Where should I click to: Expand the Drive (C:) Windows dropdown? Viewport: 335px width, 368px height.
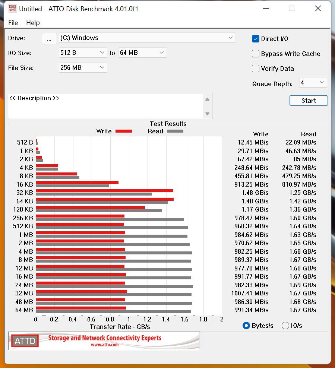tap(147, 38)
